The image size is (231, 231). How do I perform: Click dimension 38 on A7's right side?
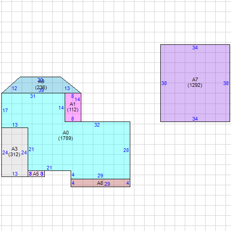click(x=226, y=83)
